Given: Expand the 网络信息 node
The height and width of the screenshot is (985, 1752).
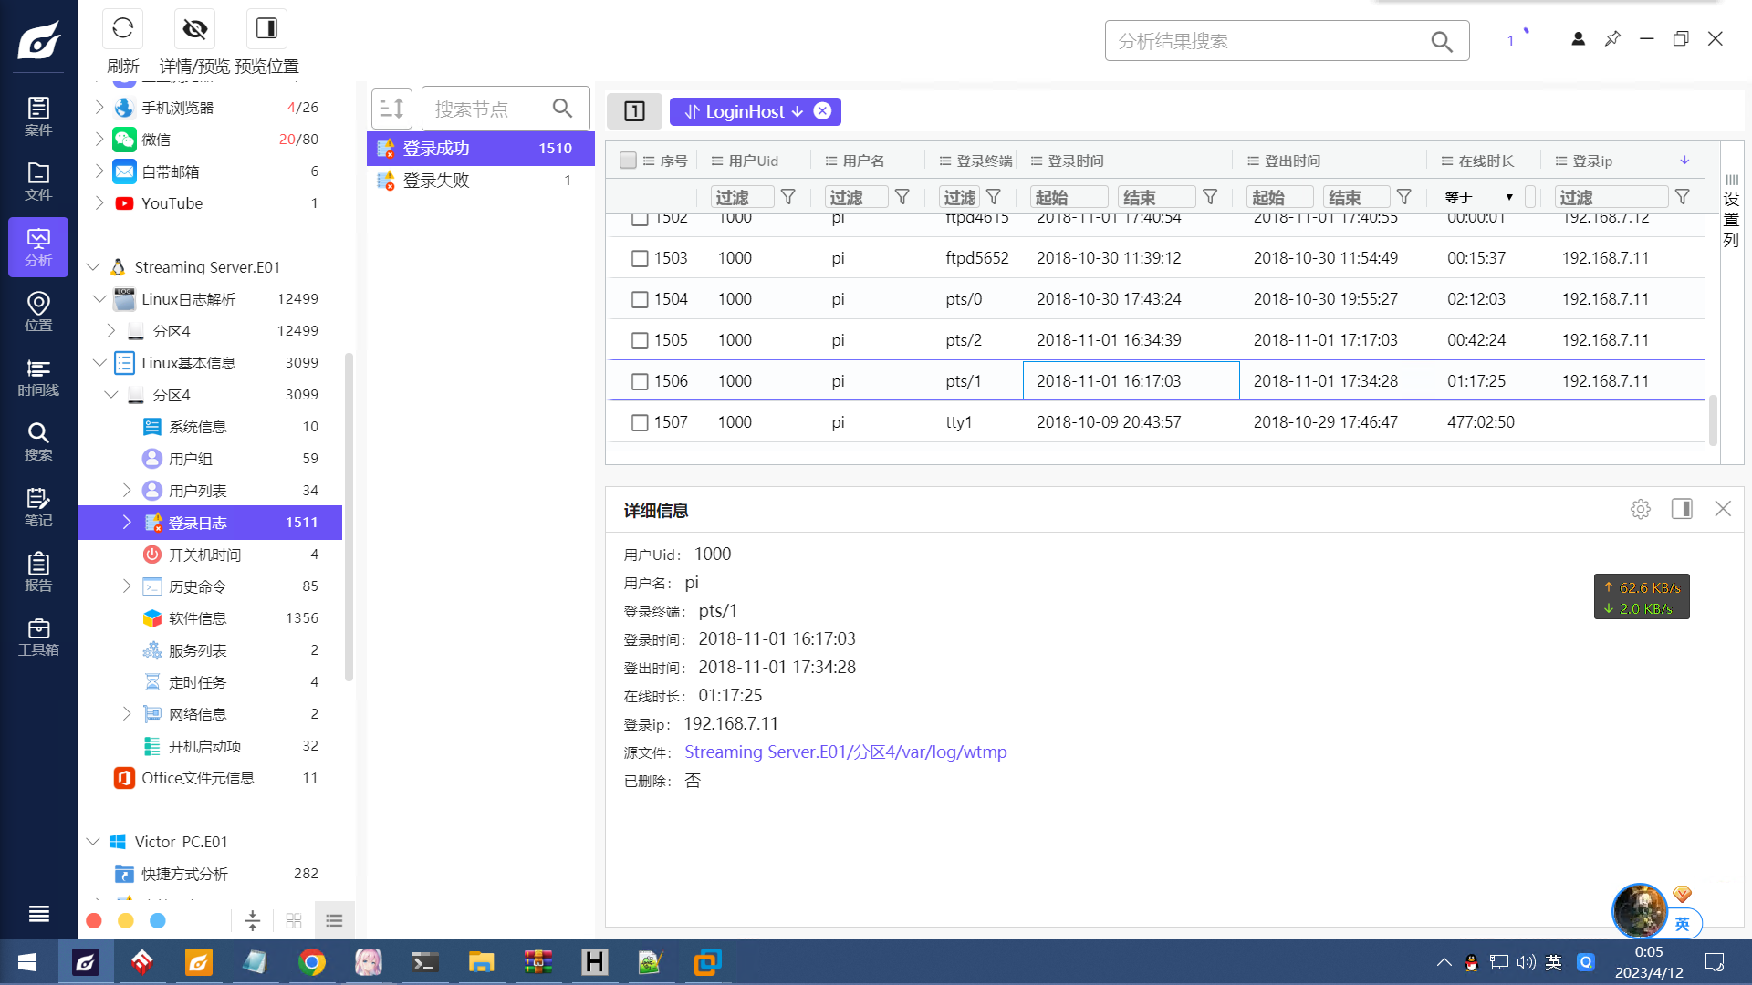Looking at the screenshot, I should (x=127, y=714).
